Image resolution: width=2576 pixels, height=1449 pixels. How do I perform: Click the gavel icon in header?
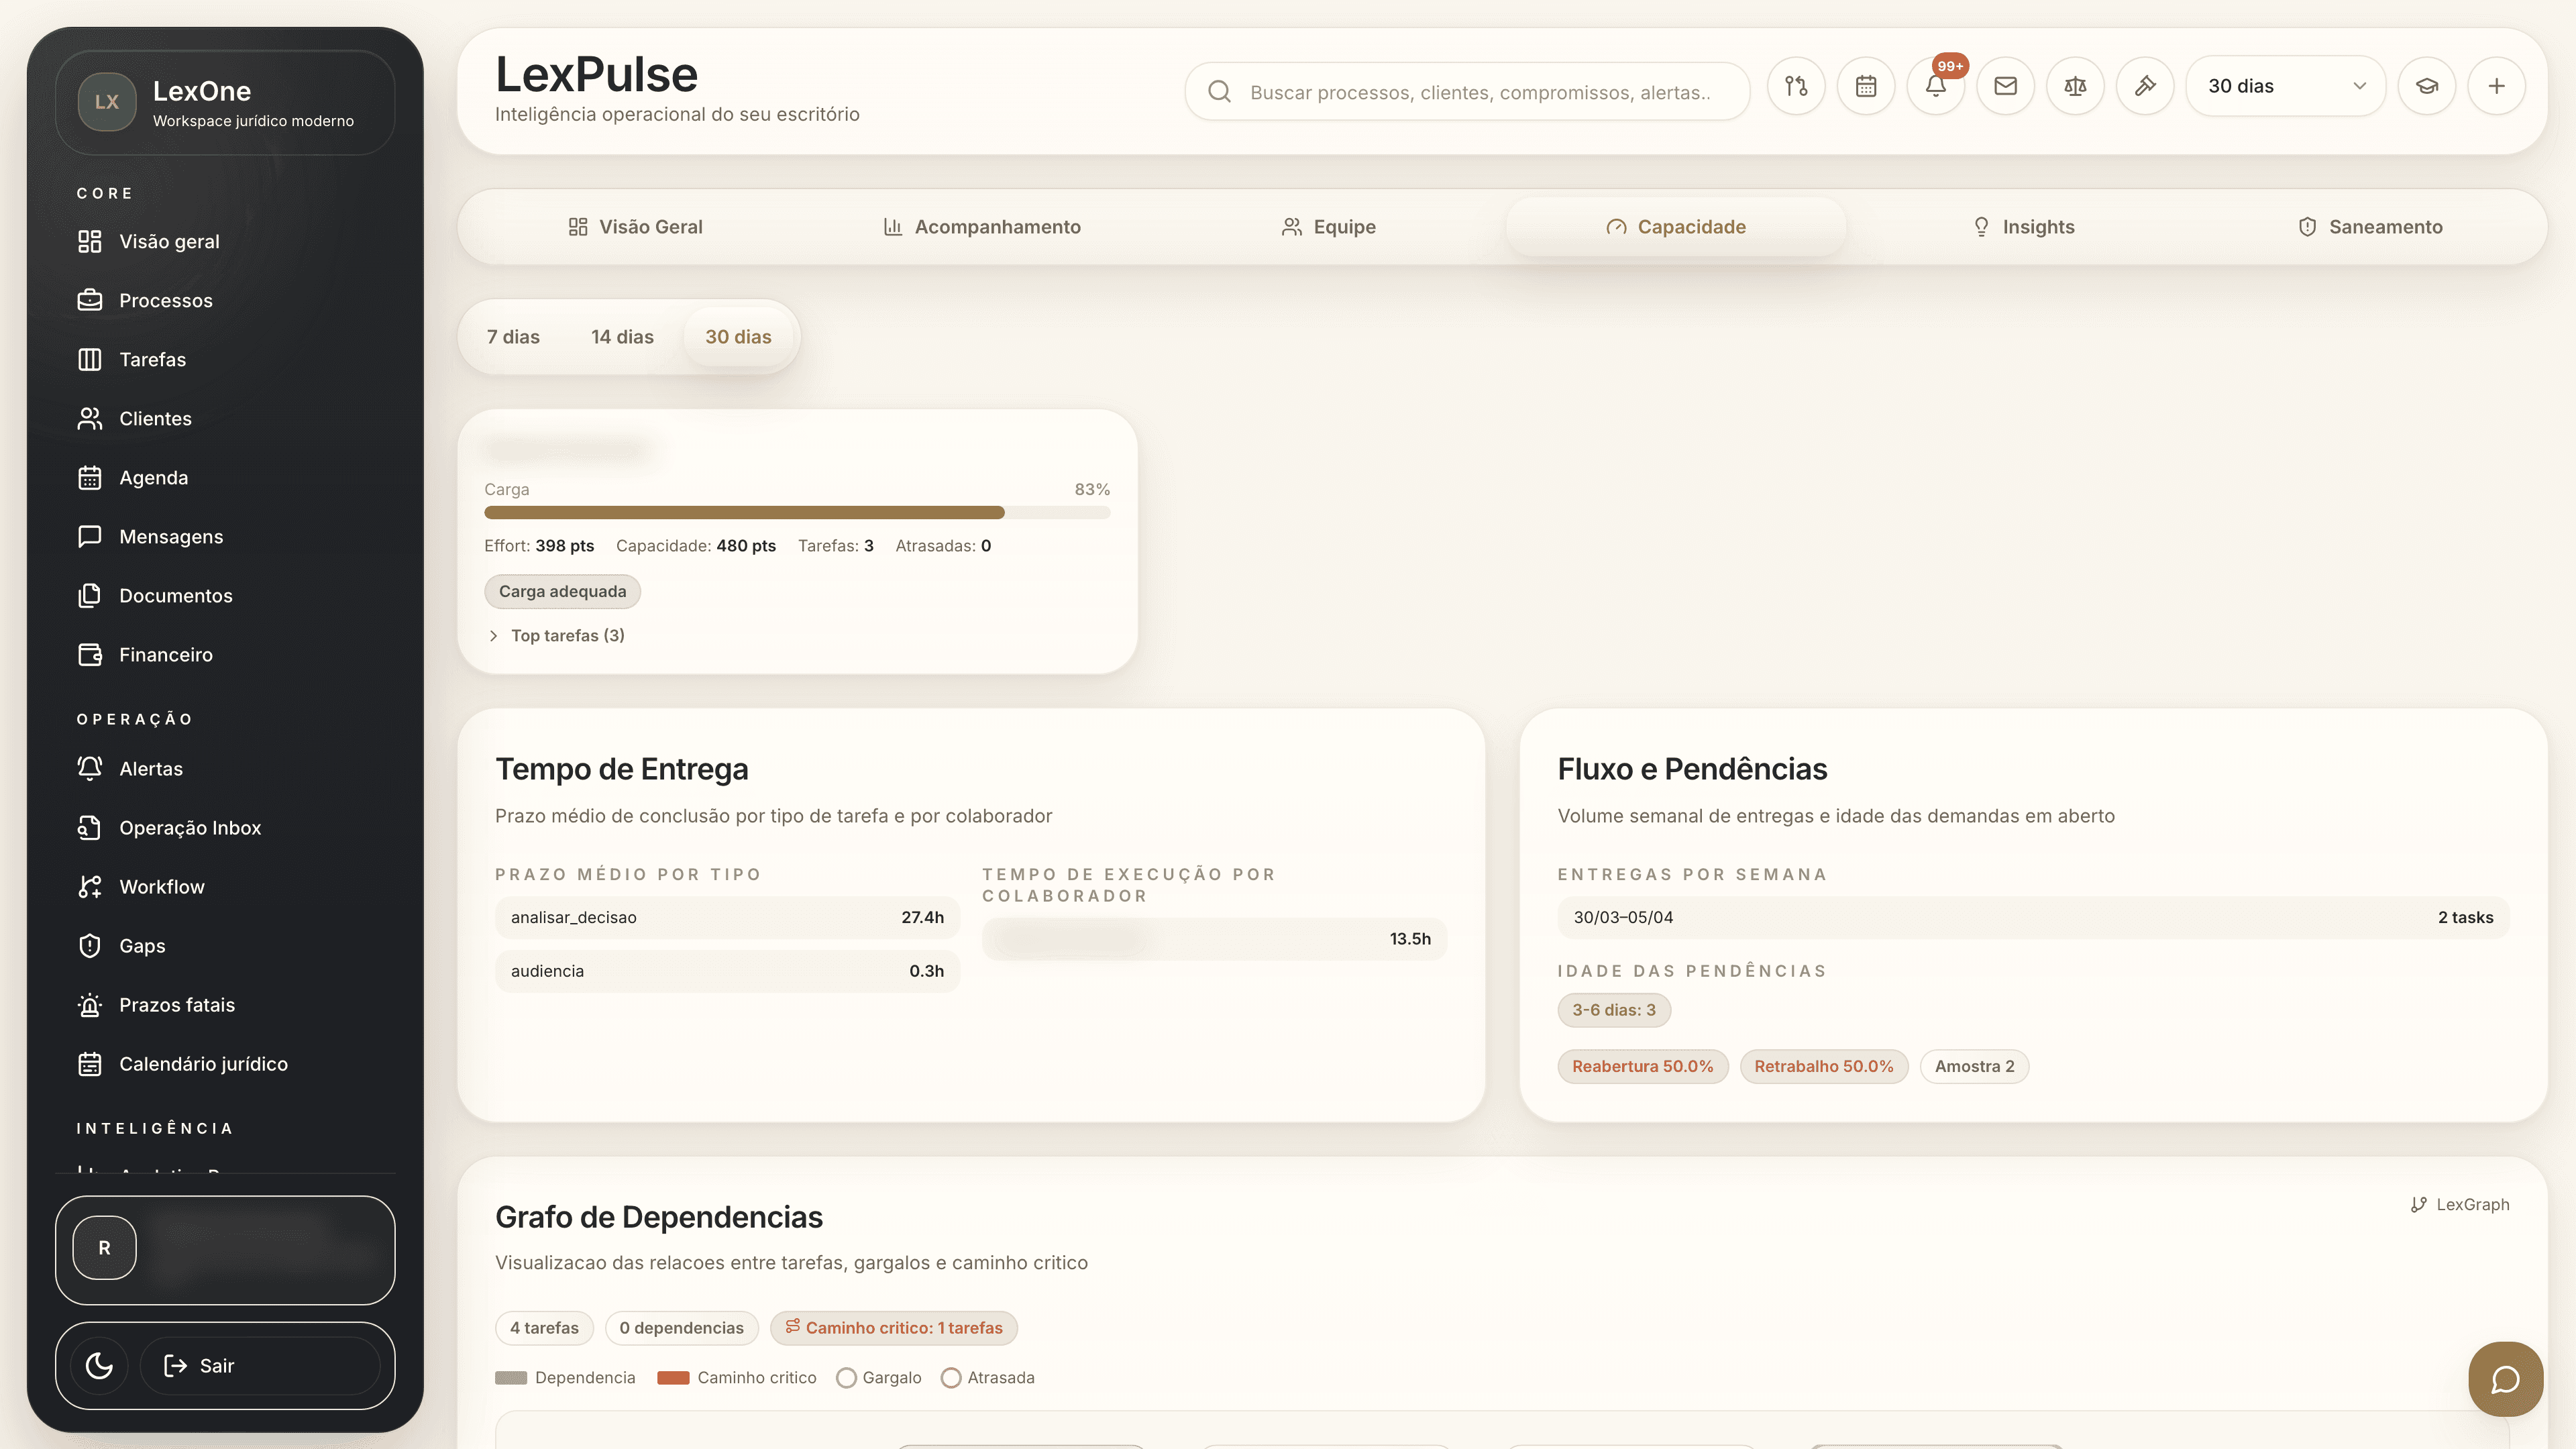pos(2145,87)
